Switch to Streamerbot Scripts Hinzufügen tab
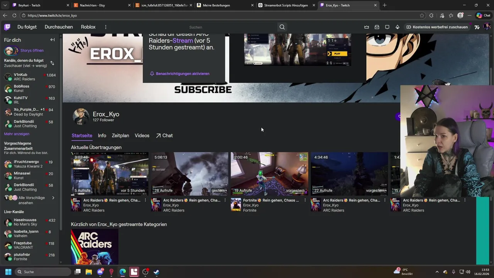The image size is (494, 278). coord(287,5)
